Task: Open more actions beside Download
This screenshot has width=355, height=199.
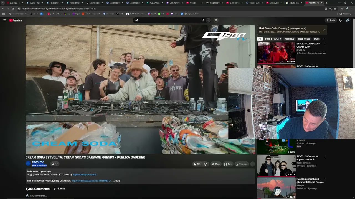Action: pyautogui.click(x=253, y=164)
